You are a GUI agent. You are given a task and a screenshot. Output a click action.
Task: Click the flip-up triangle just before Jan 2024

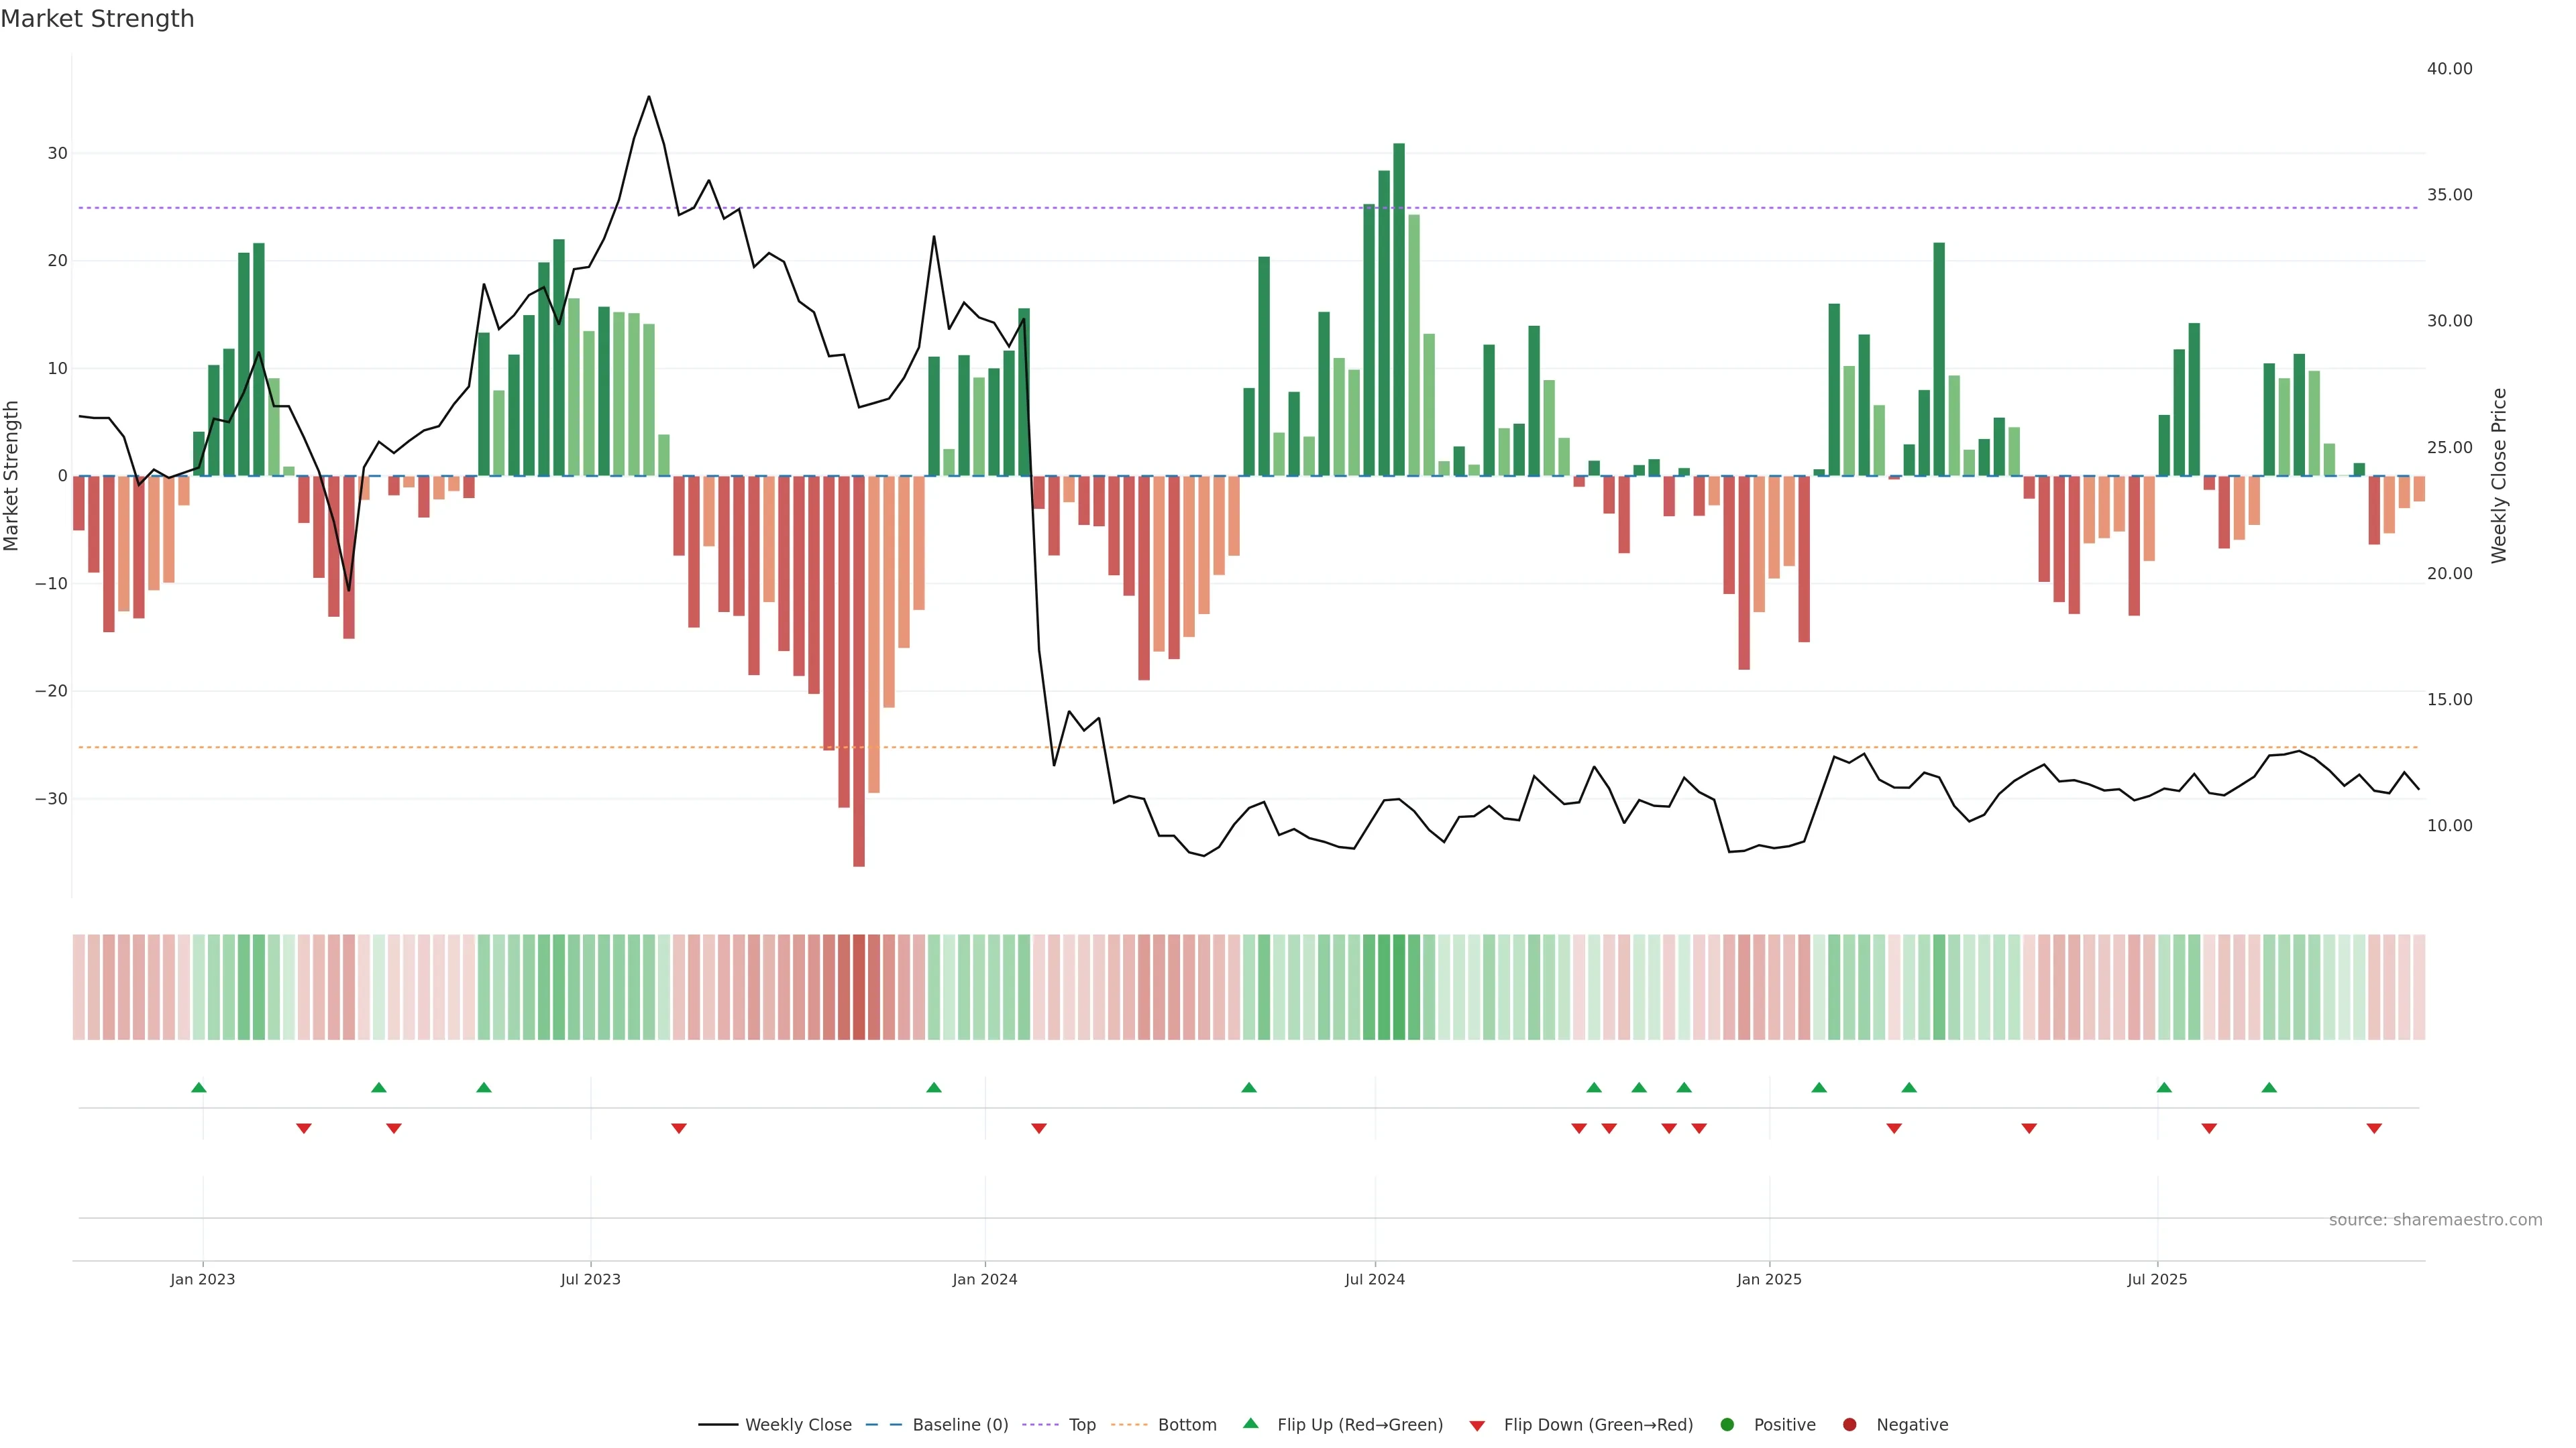(x=934, y=1087)
